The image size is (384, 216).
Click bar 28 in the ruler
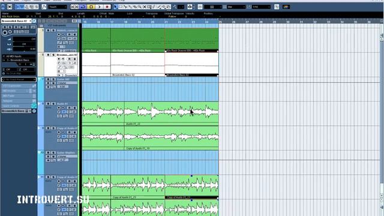pyautogui.click(x=260, y=22)
